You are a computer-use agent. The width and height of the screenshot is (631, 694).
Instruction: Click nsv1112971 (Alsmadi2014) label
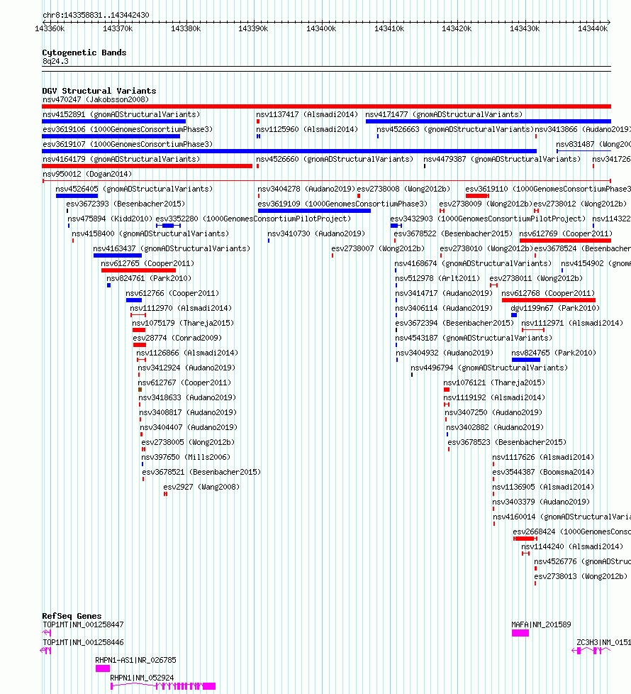coord(572,323)
